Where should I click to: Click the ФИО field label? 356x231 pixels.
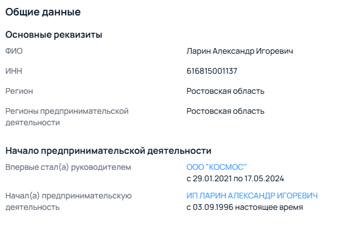coord(14,51)
